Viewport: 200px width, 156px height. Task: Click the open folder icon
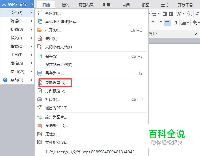click(40, 30)
